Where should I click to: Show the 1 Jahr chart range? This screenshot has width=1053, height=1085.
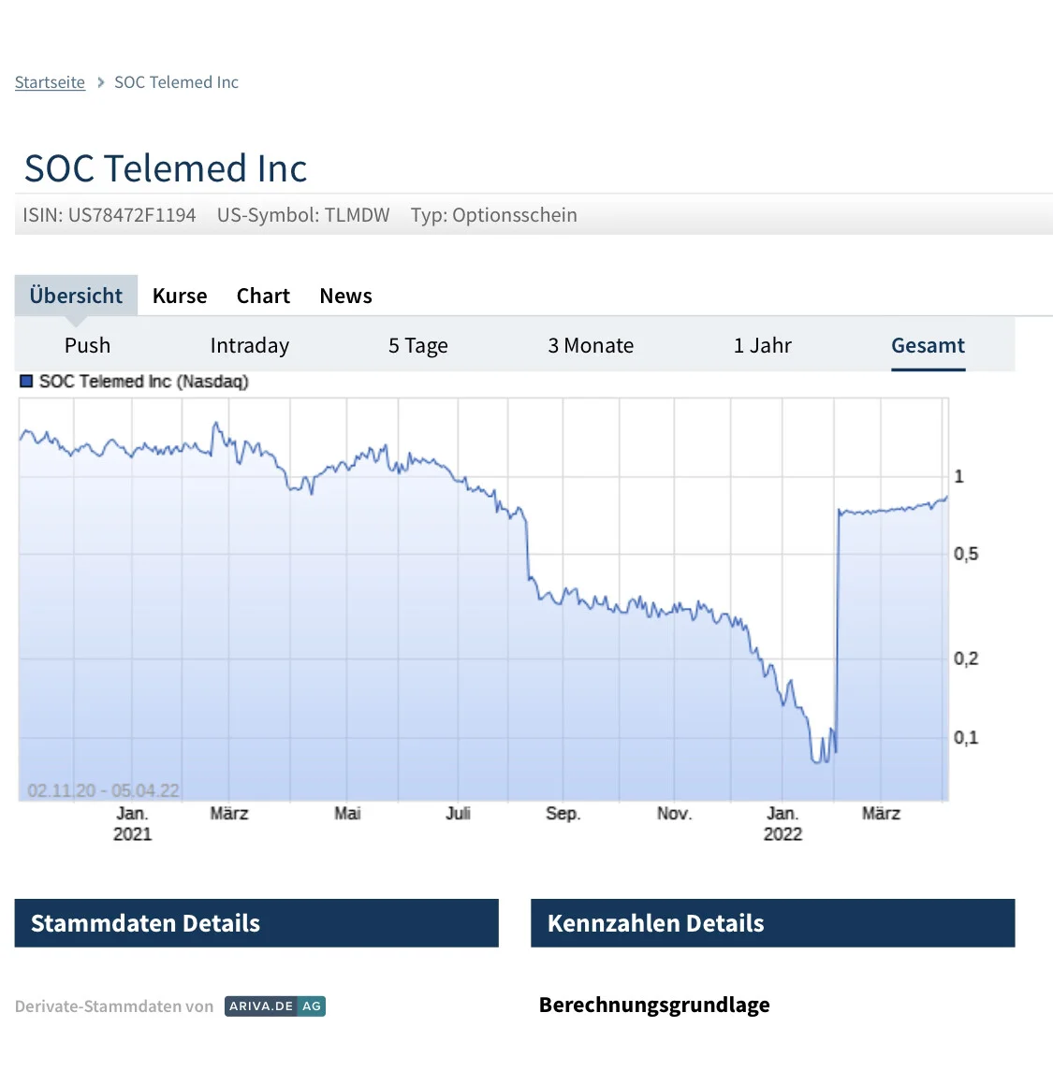[762, 345]
